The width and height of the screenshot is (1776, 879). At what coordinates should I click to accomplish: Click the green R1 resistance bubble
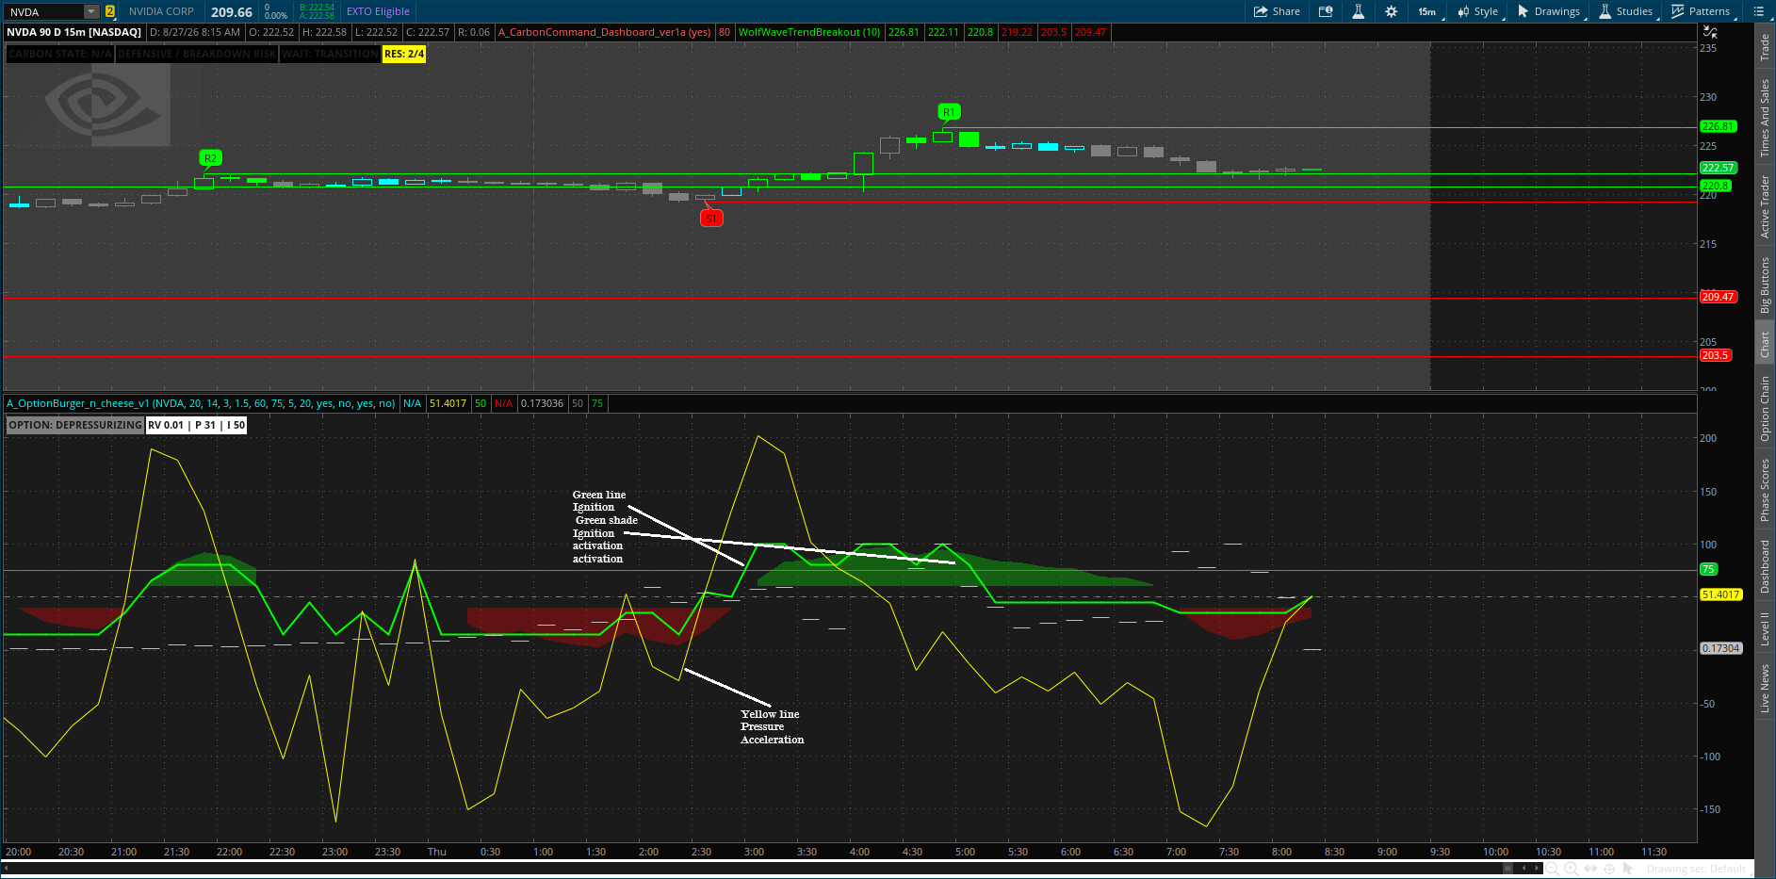[949, 112]
